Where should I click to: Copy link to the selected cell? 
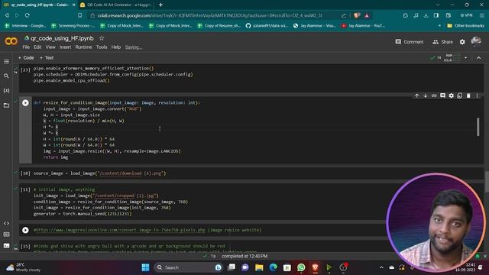tap(434, 95)
